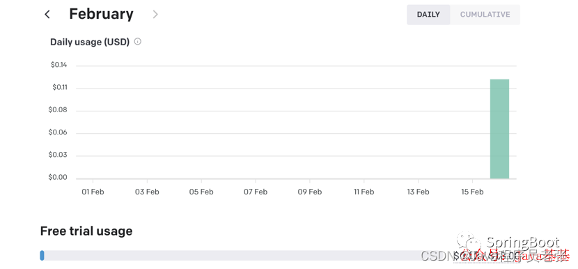Click the SpringBoot watermark text
Viewport: 578px width, 269px height.
click(x=523, y=243)
